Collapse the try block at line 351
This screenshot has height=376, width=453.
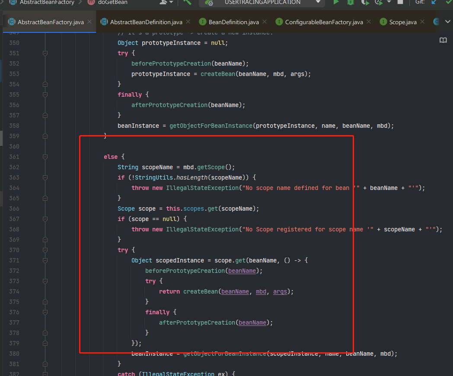point(45,53)
